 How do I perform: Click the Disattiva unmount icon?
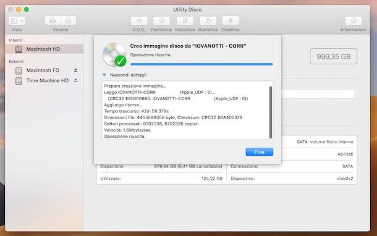(x=231, y=20)
